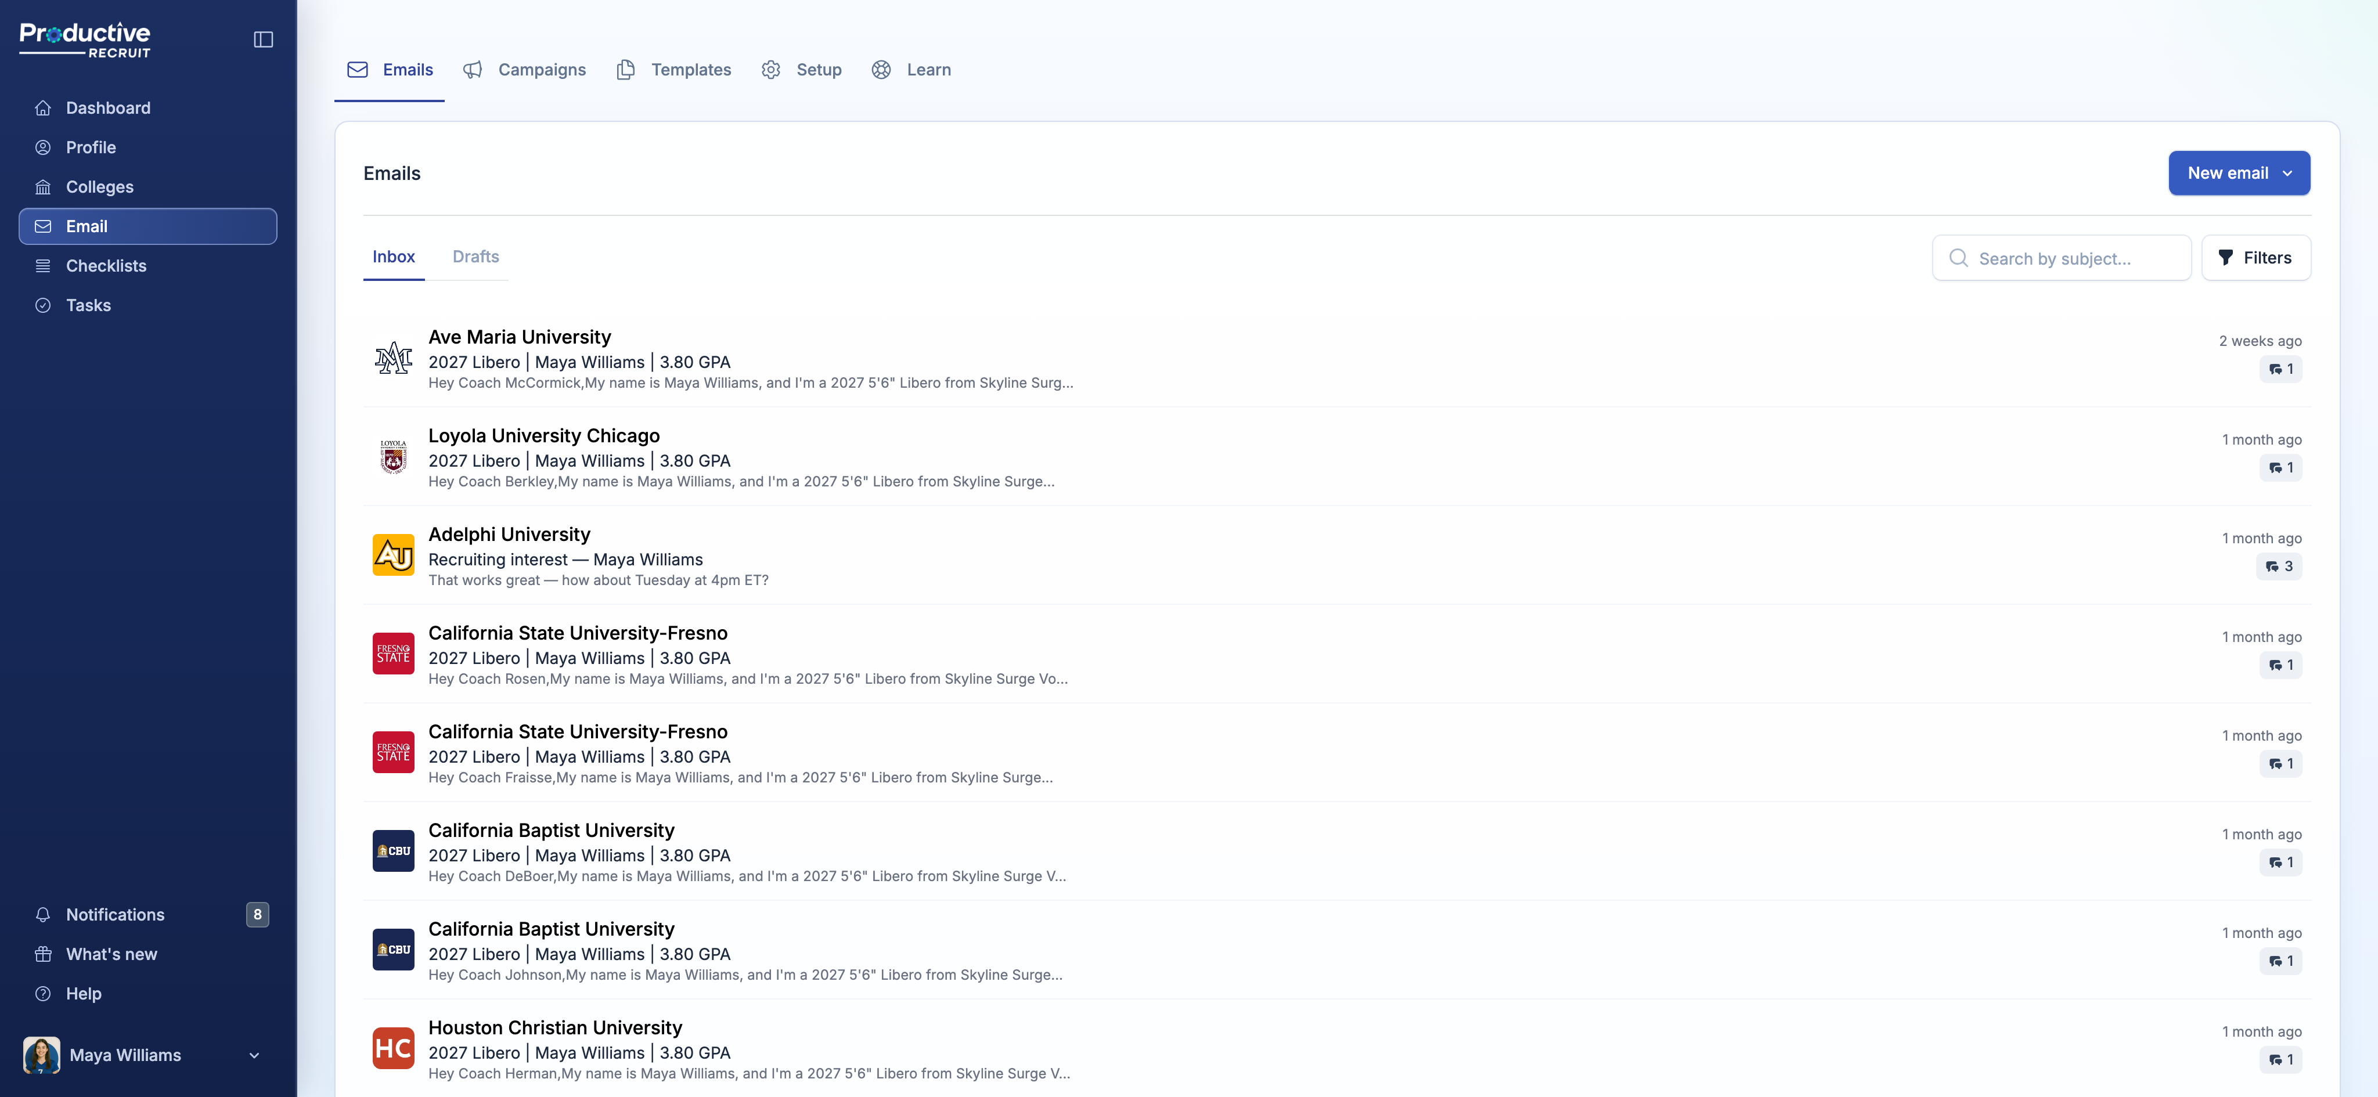The height and width of the screenshot is (1097, 2378).
Task: Click the Campaigns megaphone icon
Action: [x=473, y=70]
